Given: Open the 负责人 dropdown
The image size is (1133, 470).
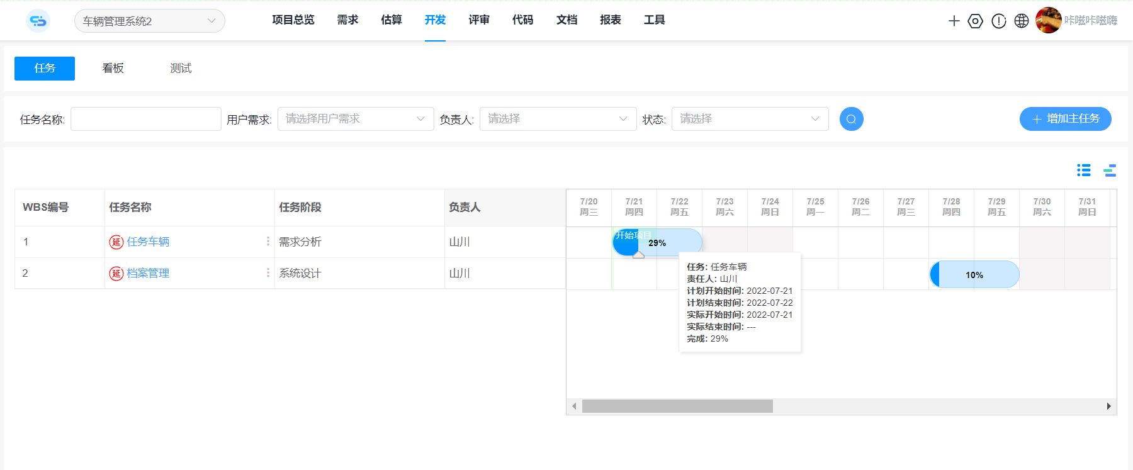Looking at the screenshot, I should (x=558, y=119).
